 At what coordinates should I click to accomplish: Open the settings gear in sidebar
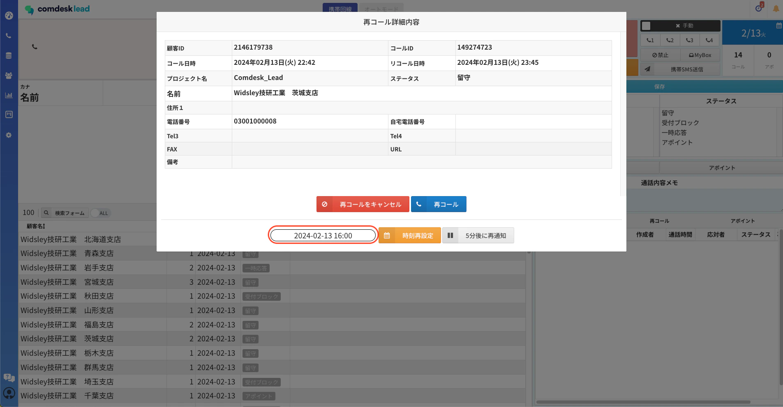click(9, 135)
